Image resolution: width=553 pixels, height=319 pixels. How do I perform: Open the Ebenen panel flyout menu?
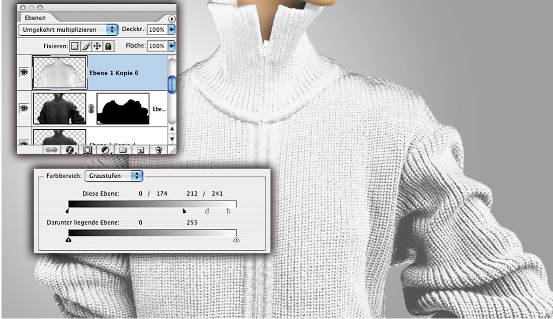coord(172,19)
